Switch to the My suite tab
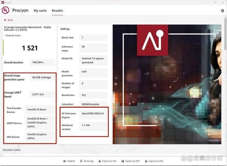The image size is (227, 166). 40,11
